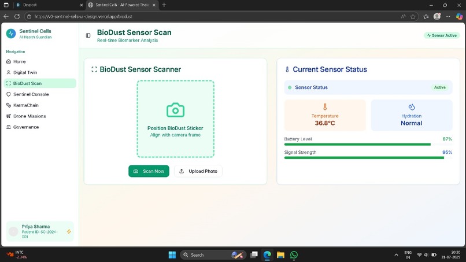Viewport: 466px width, 262px height.
Task: Click the thermometer icon beside Current Sensor Status
Action: (287, 69)
